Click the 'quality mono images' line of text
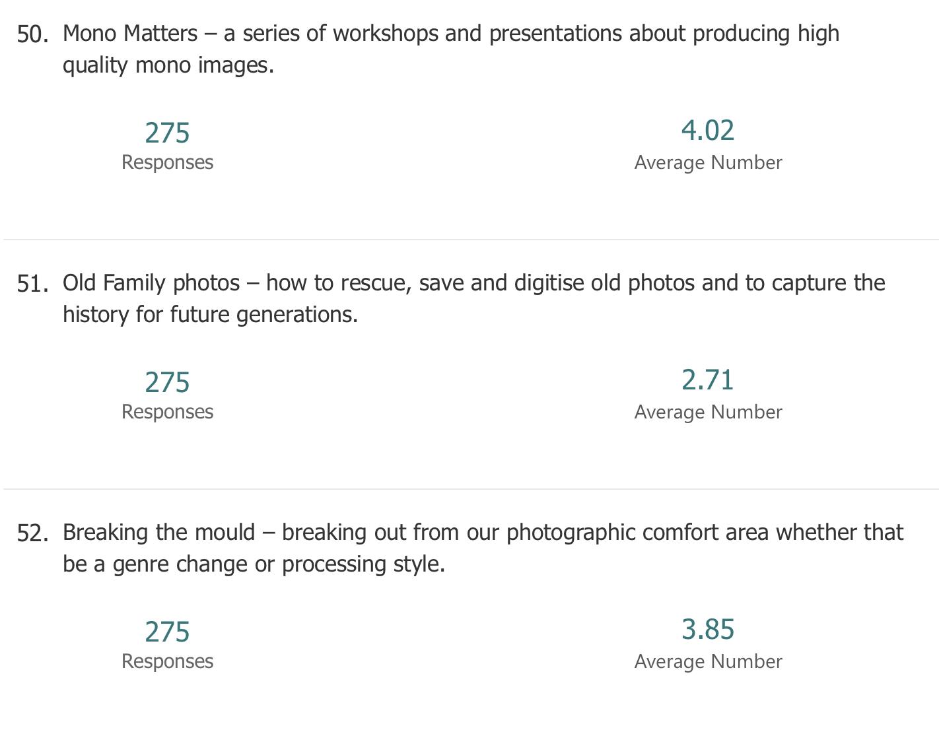Image resolution: width=939 pixels, height=730 pixels. pos(168,65)
